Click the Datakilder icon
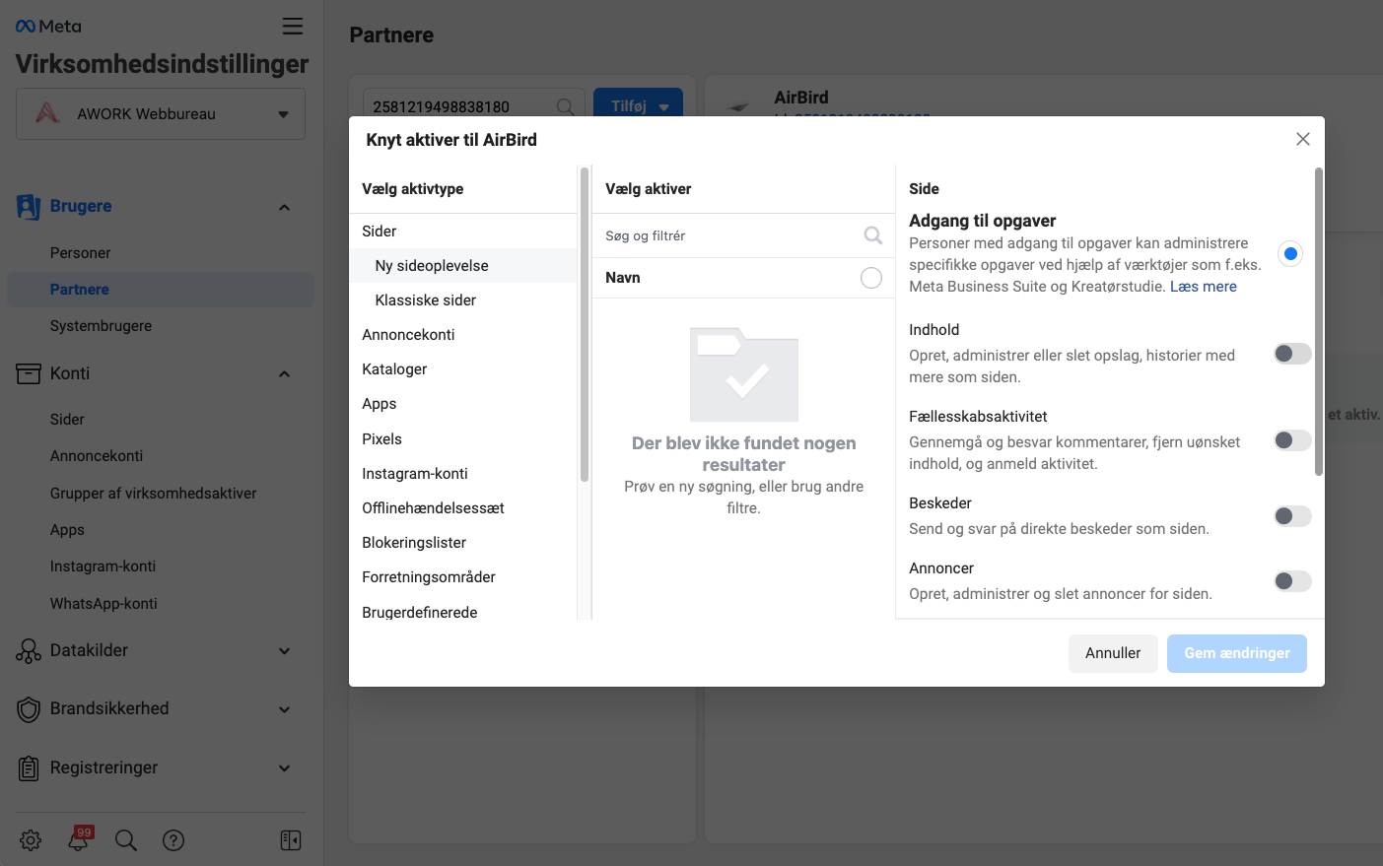The image size is (1383, 866). tap(29, 651)
